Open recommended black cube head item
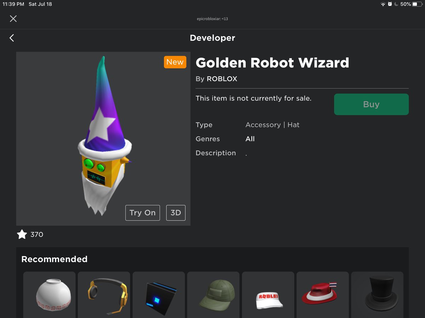The height and width of the screenshot is (318, 425). pos(159,295)
